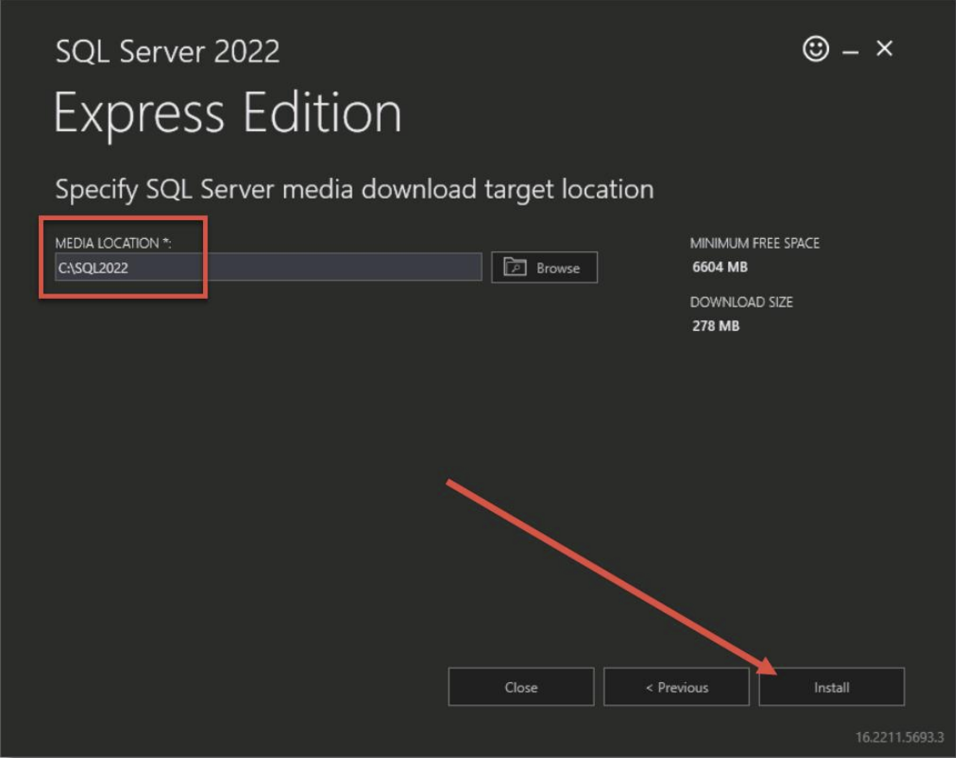Click the version number 16.2211.5693.3
Viewport: 956px width, 758px height.
[900, 737]
